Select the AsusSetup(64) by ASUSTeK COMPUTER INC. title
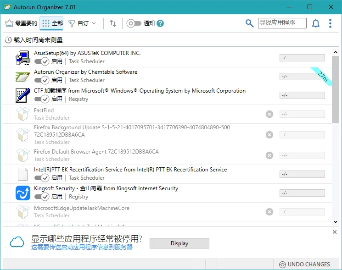Image resolution: width=342 pixels, height=270 pixels. 87,53
